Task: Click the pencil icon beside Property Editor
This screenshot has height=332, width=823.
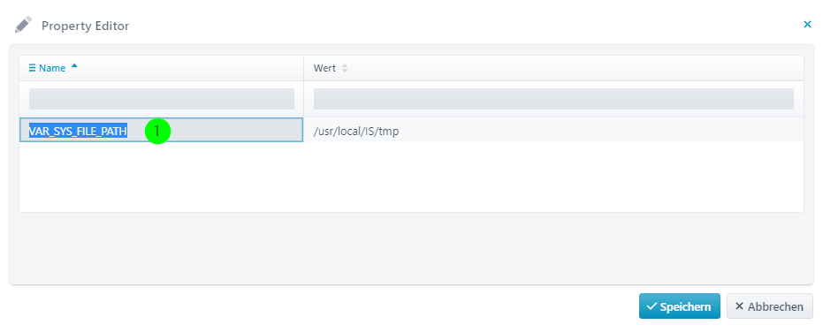Action: click(x=23, y=26)
